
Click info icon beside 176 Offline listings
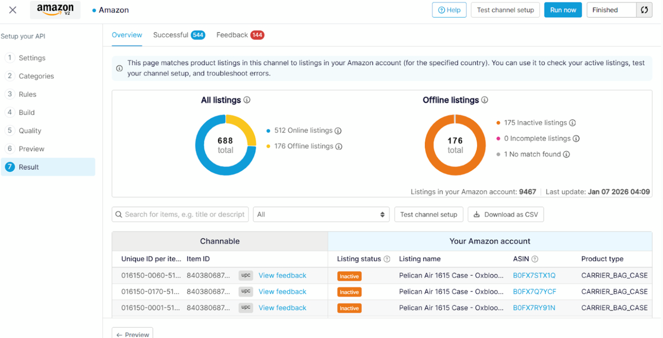click(x=339, y=146)
